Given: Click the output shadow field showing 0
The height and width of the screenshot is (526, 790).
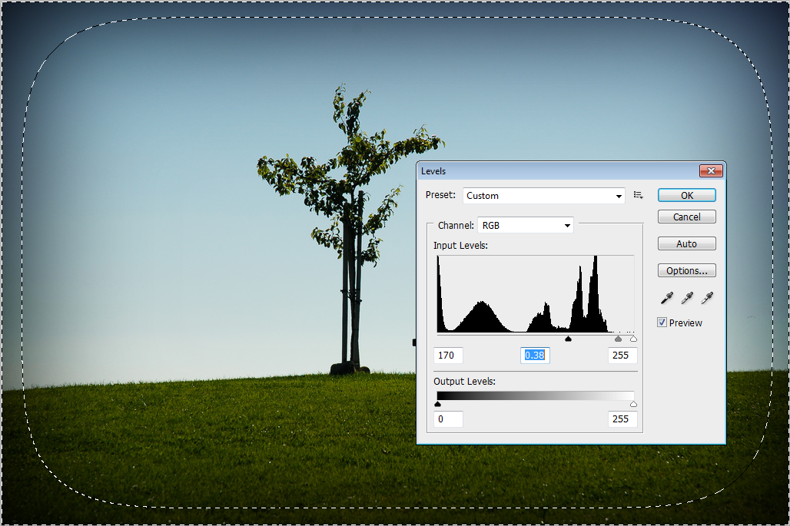Looking at the screenshot, I should click(x=448, y=419).
